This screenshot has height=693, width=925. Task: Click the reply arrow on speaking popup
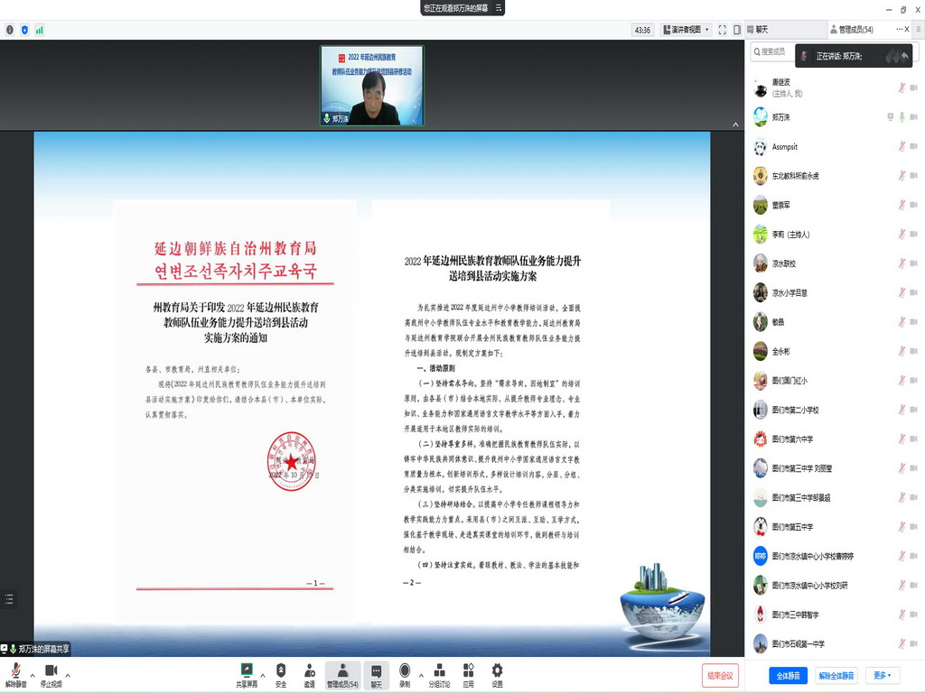[x=904, y=56]
